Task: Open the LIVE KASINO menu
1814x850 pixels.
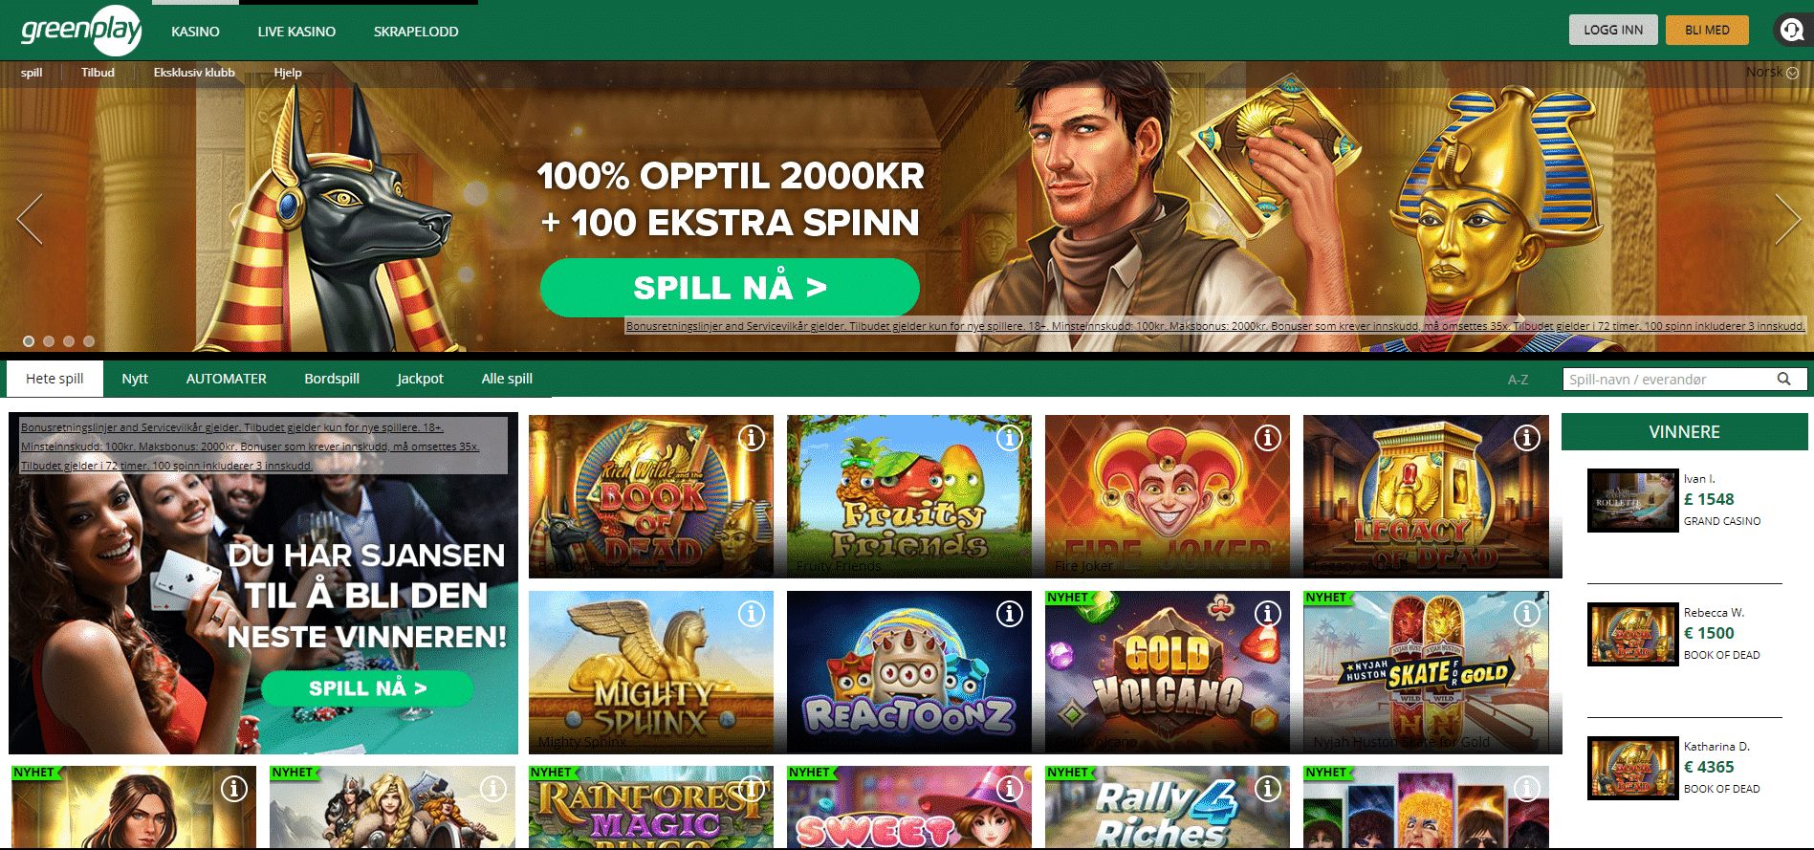Action: click(296, 32)
